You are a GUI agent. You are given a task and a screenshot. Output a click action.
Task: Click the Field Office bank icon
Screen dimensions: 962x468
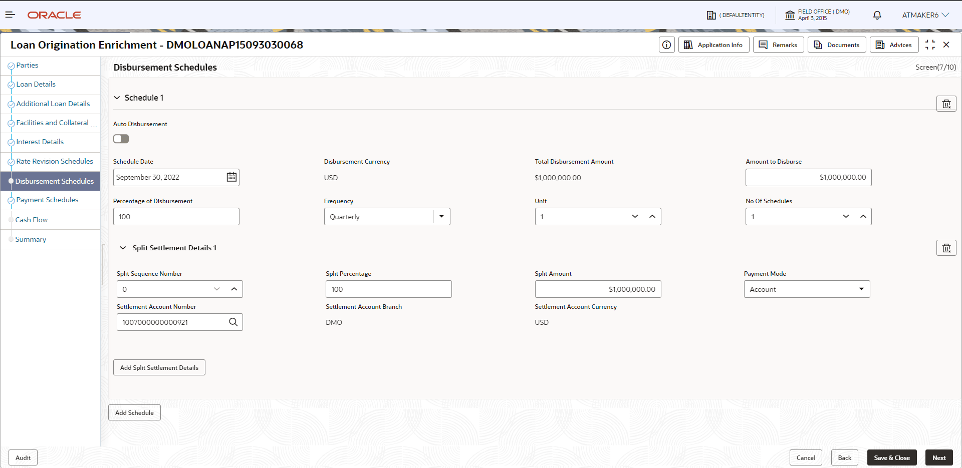[790, 15]
